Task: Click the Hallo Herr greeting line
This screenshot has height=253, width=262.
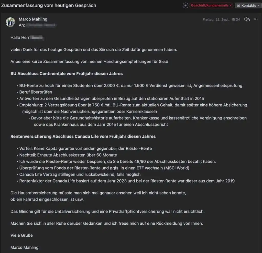Action: (x=20, y=38)
